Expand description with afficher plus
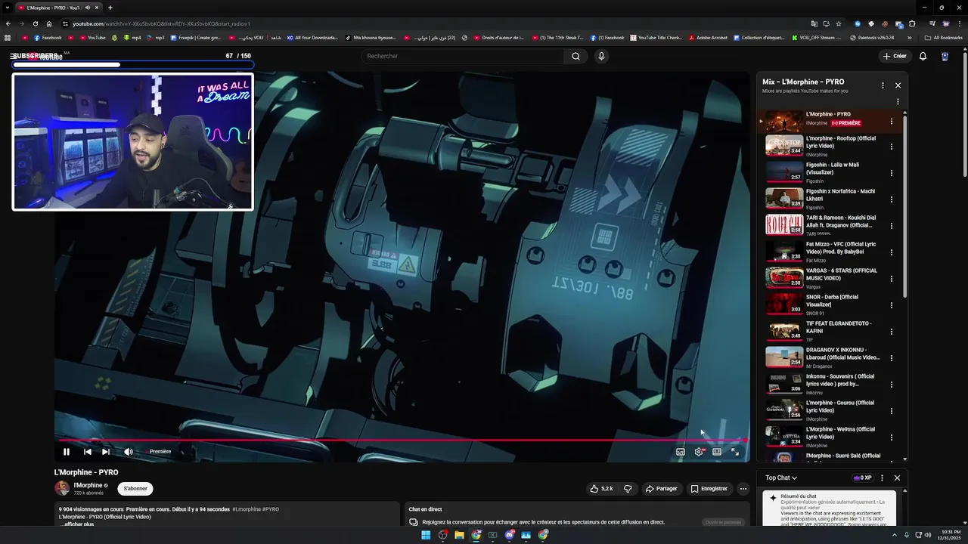Screen dimensions: 968x544 point(79,524)
